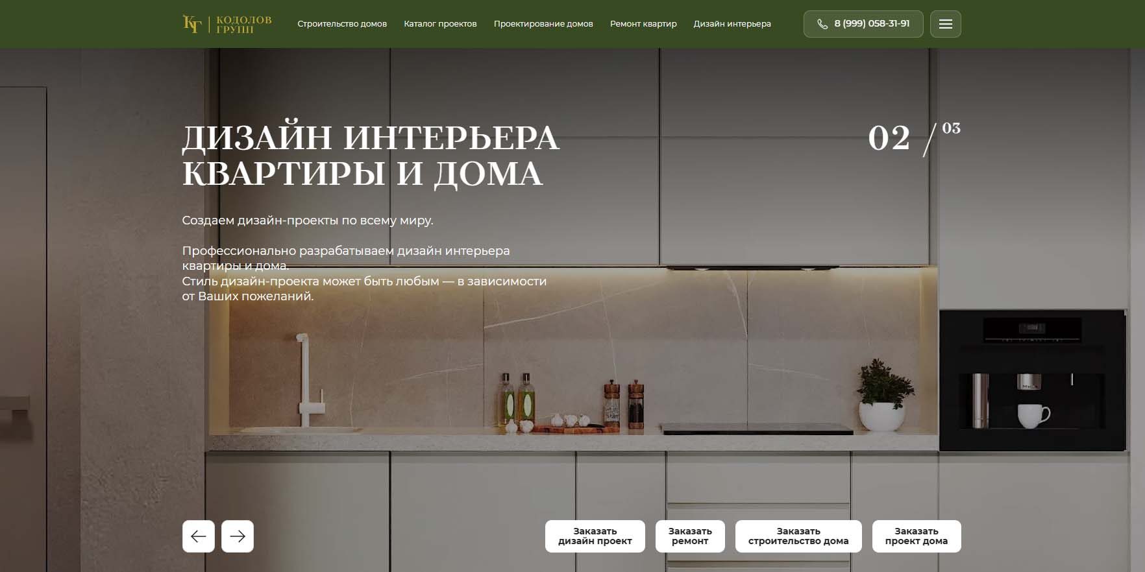
Task: Click Заказать строительство дома button
Action: 798,536
